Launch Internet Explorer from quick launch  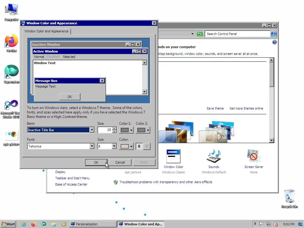23,224
